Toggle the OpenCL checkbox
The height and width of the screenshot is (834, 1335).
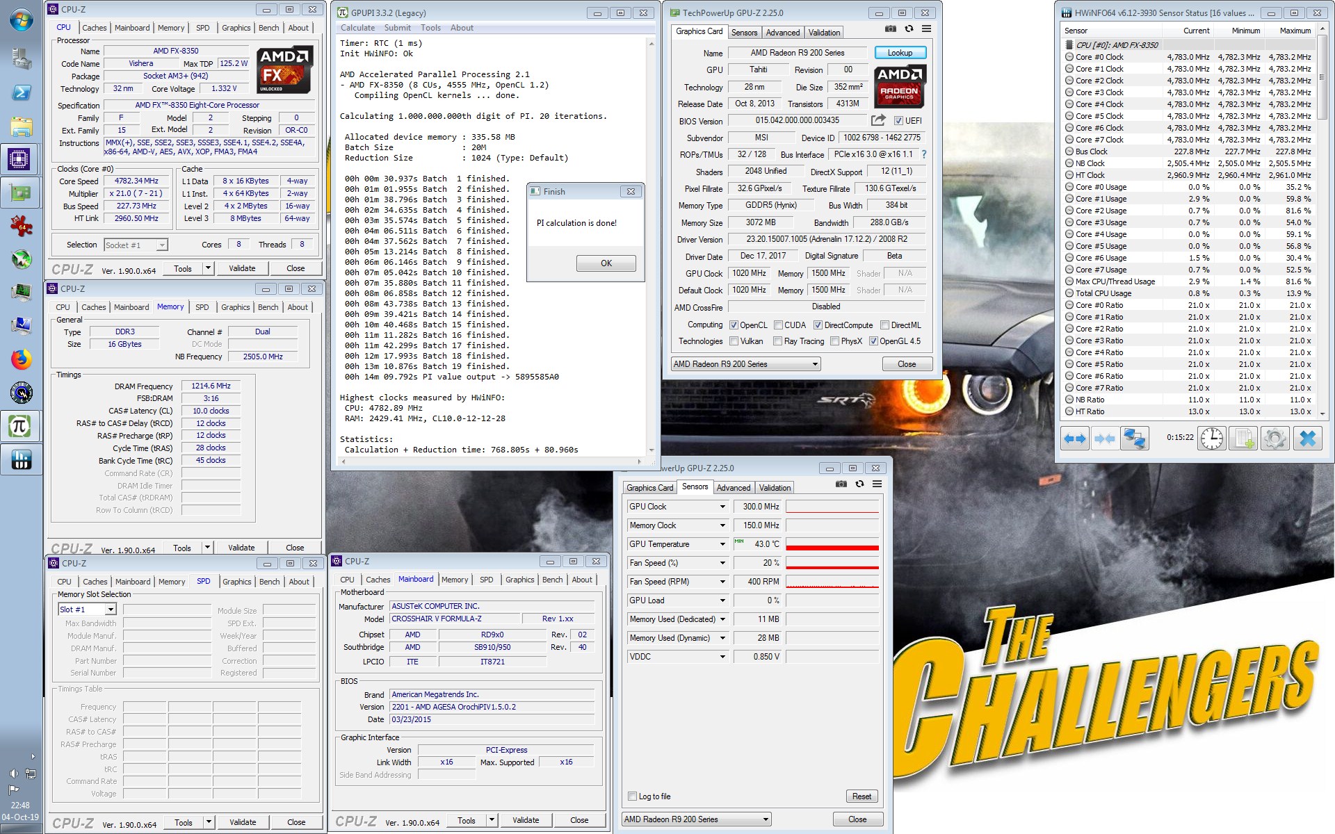point(734,325)
